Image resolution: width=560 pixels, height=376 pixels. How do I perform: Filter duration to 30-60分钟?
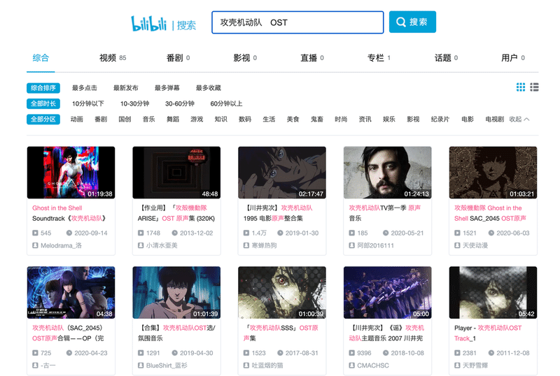click(x=180, y=103)
